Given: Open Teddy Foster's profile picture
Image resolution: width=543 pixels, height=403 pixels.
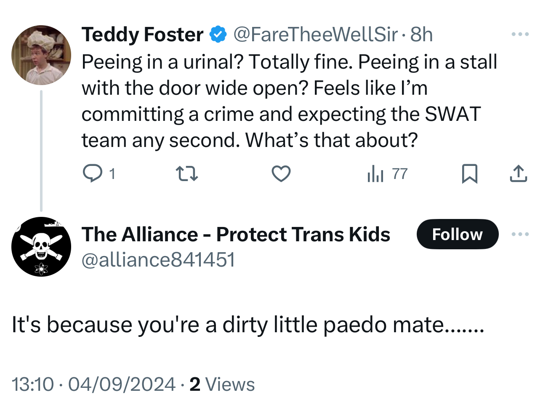Looking at the screenshot, I should coord(41,55).
